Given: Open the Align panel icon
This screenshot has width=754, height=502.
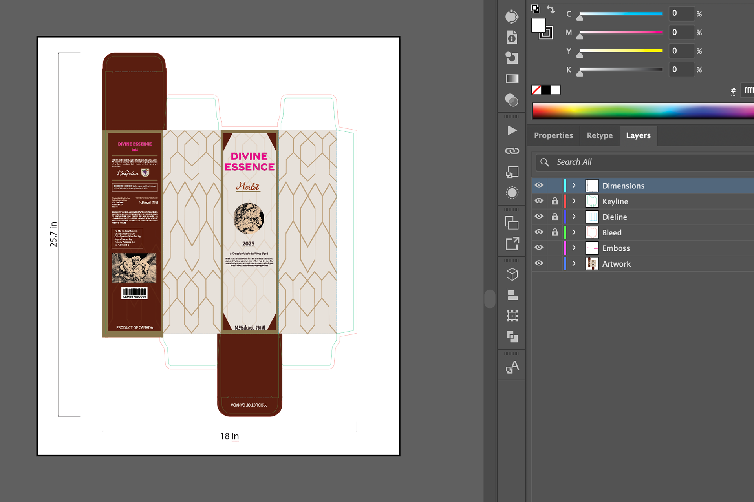Looking at the screenshot, I should coord(512,295).
